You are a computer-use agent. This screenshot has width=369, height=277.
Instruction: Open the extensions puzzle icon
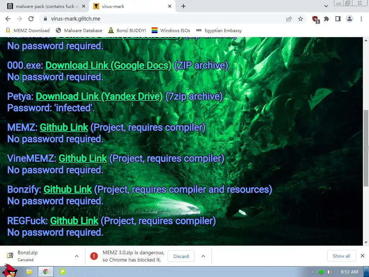326,19
